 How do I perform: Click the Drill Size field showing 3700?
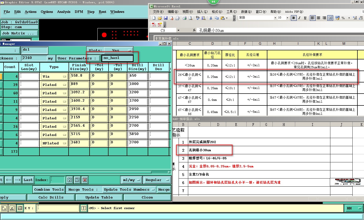(x=138, y=143)
